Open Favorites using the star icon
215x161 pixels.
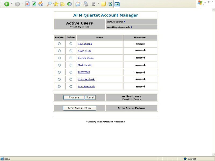[56, 4]
